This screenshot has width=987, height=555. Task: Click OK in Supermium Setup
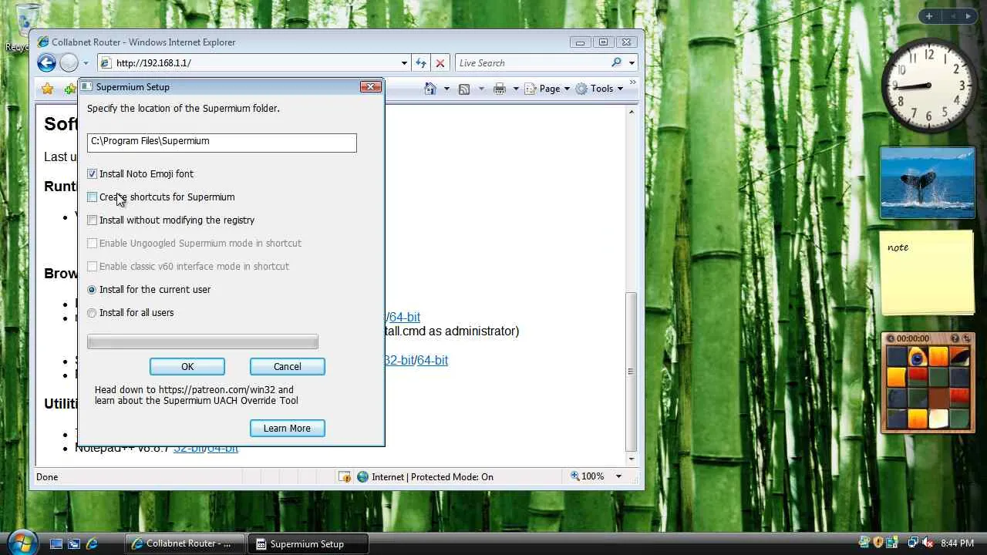click(187, 367)
